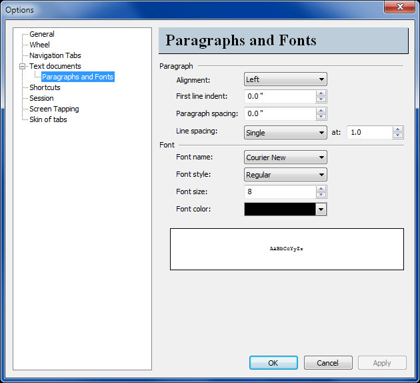Viewport: 420px width, 383px height.
Task: Decrease the line spacing 'at' value
Action: coord(398,135)
